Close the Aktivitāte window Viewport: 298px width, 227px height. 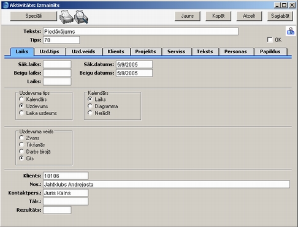click(x=292, y=5)
